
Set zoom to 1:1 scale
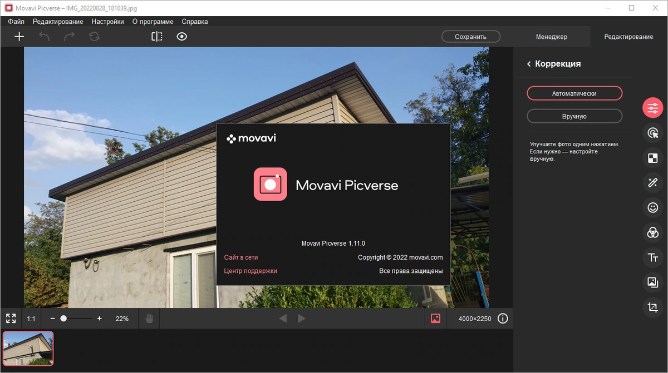pos(31,319)
